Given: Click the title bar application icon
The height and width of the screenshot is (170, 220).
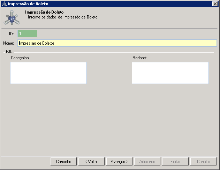Looking at the screenshot, I should tap(4, 4).
